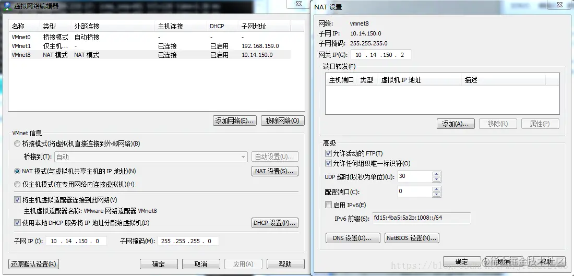Select 仅主机模式 radio button
This screenshot has height=276, width=574.
tap(17, 184)
